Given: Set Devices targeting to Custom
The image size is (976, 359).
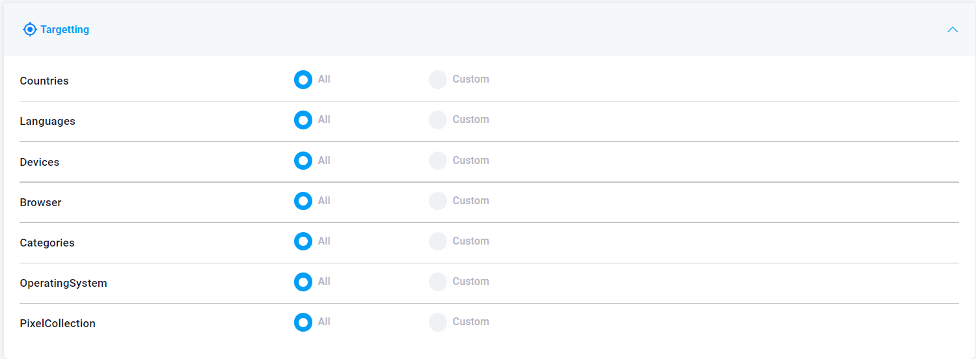Looking at the screenshot, I should [x=438, y=161].
